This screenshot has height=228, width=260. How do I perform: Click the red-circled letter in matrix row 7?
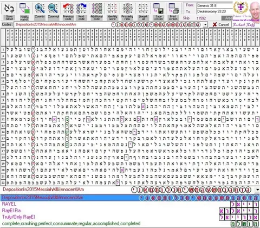(33, 87)
